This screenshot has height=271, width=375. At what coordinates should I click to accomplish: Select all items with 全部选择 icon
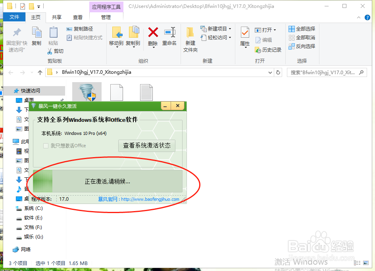303,28
